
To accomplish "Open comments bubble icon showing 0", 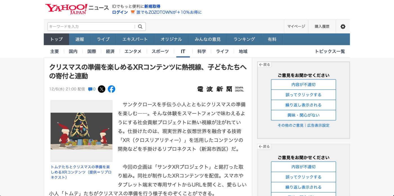I will pos(92,89).
